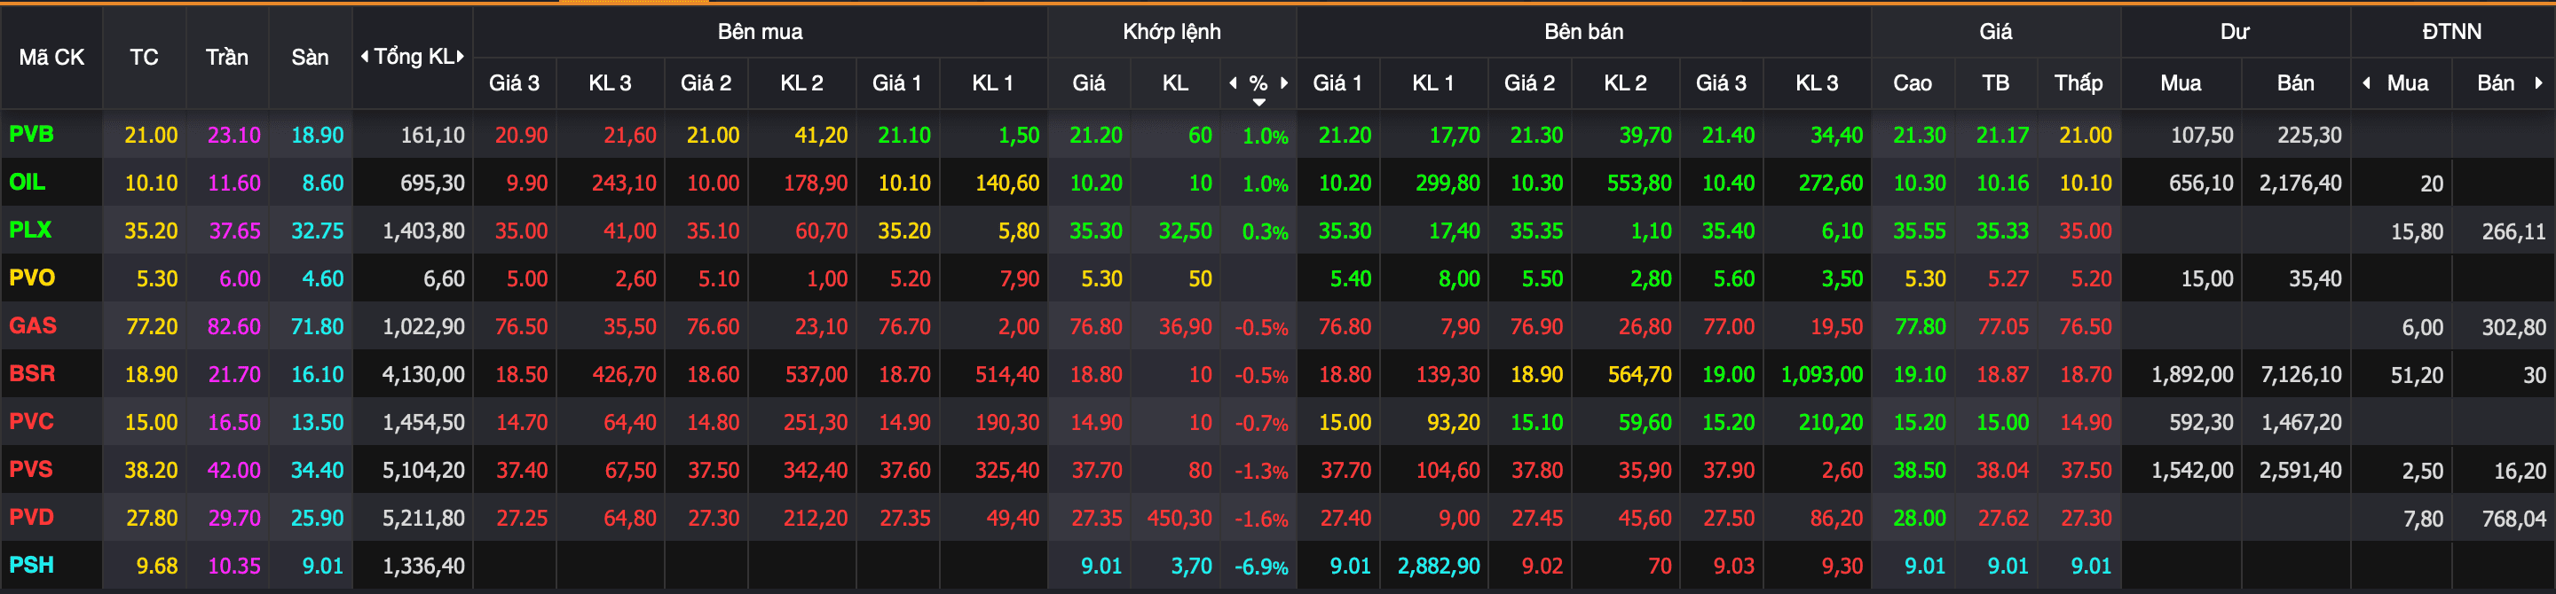Click the TB average price header

[1995, 83]
